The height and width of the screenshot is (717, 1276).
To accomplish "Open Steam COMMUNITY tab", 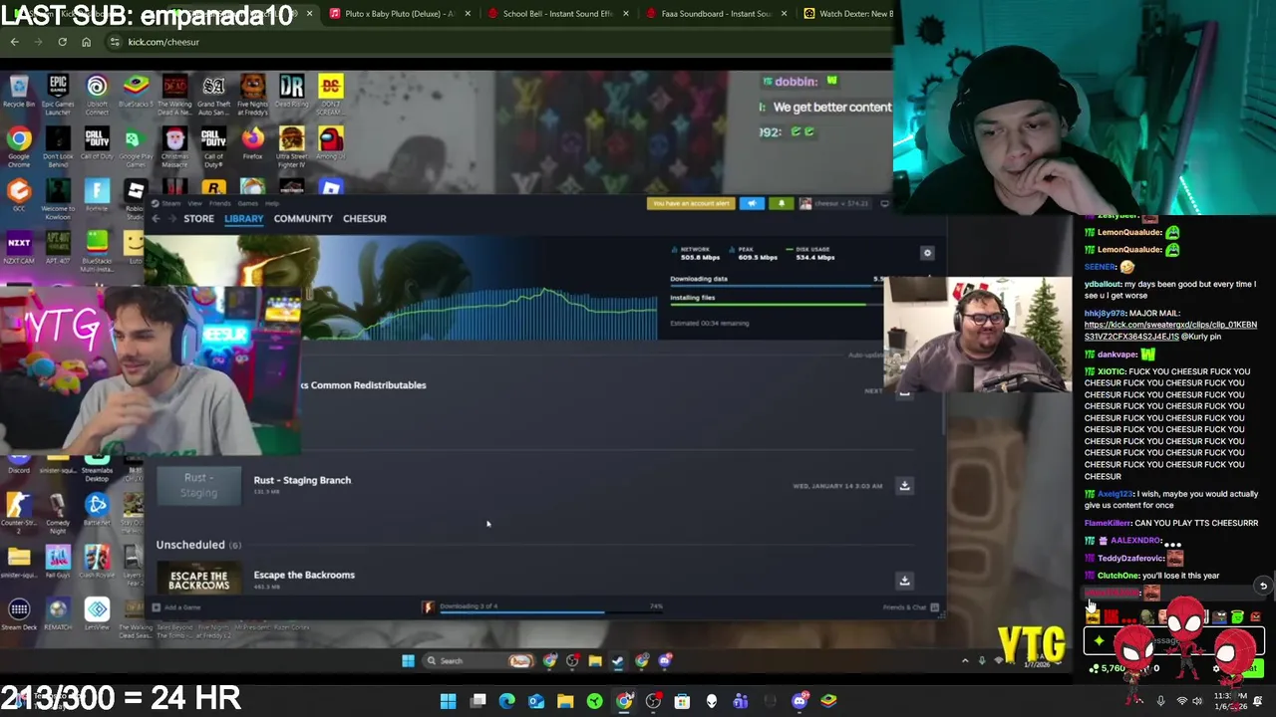I will [x=303, y=218].
